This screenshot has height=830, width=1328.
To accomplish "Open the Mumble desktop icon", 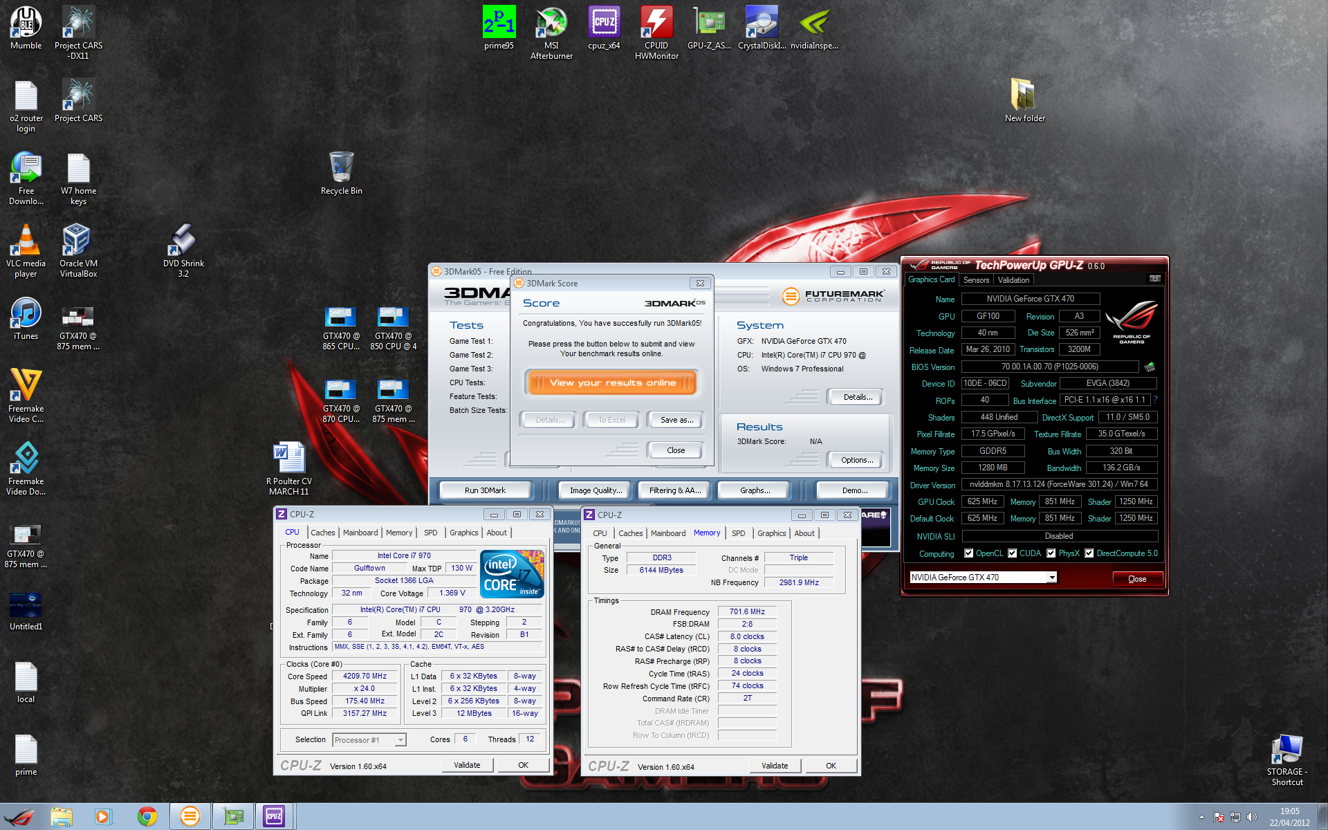I will [26, 28].
